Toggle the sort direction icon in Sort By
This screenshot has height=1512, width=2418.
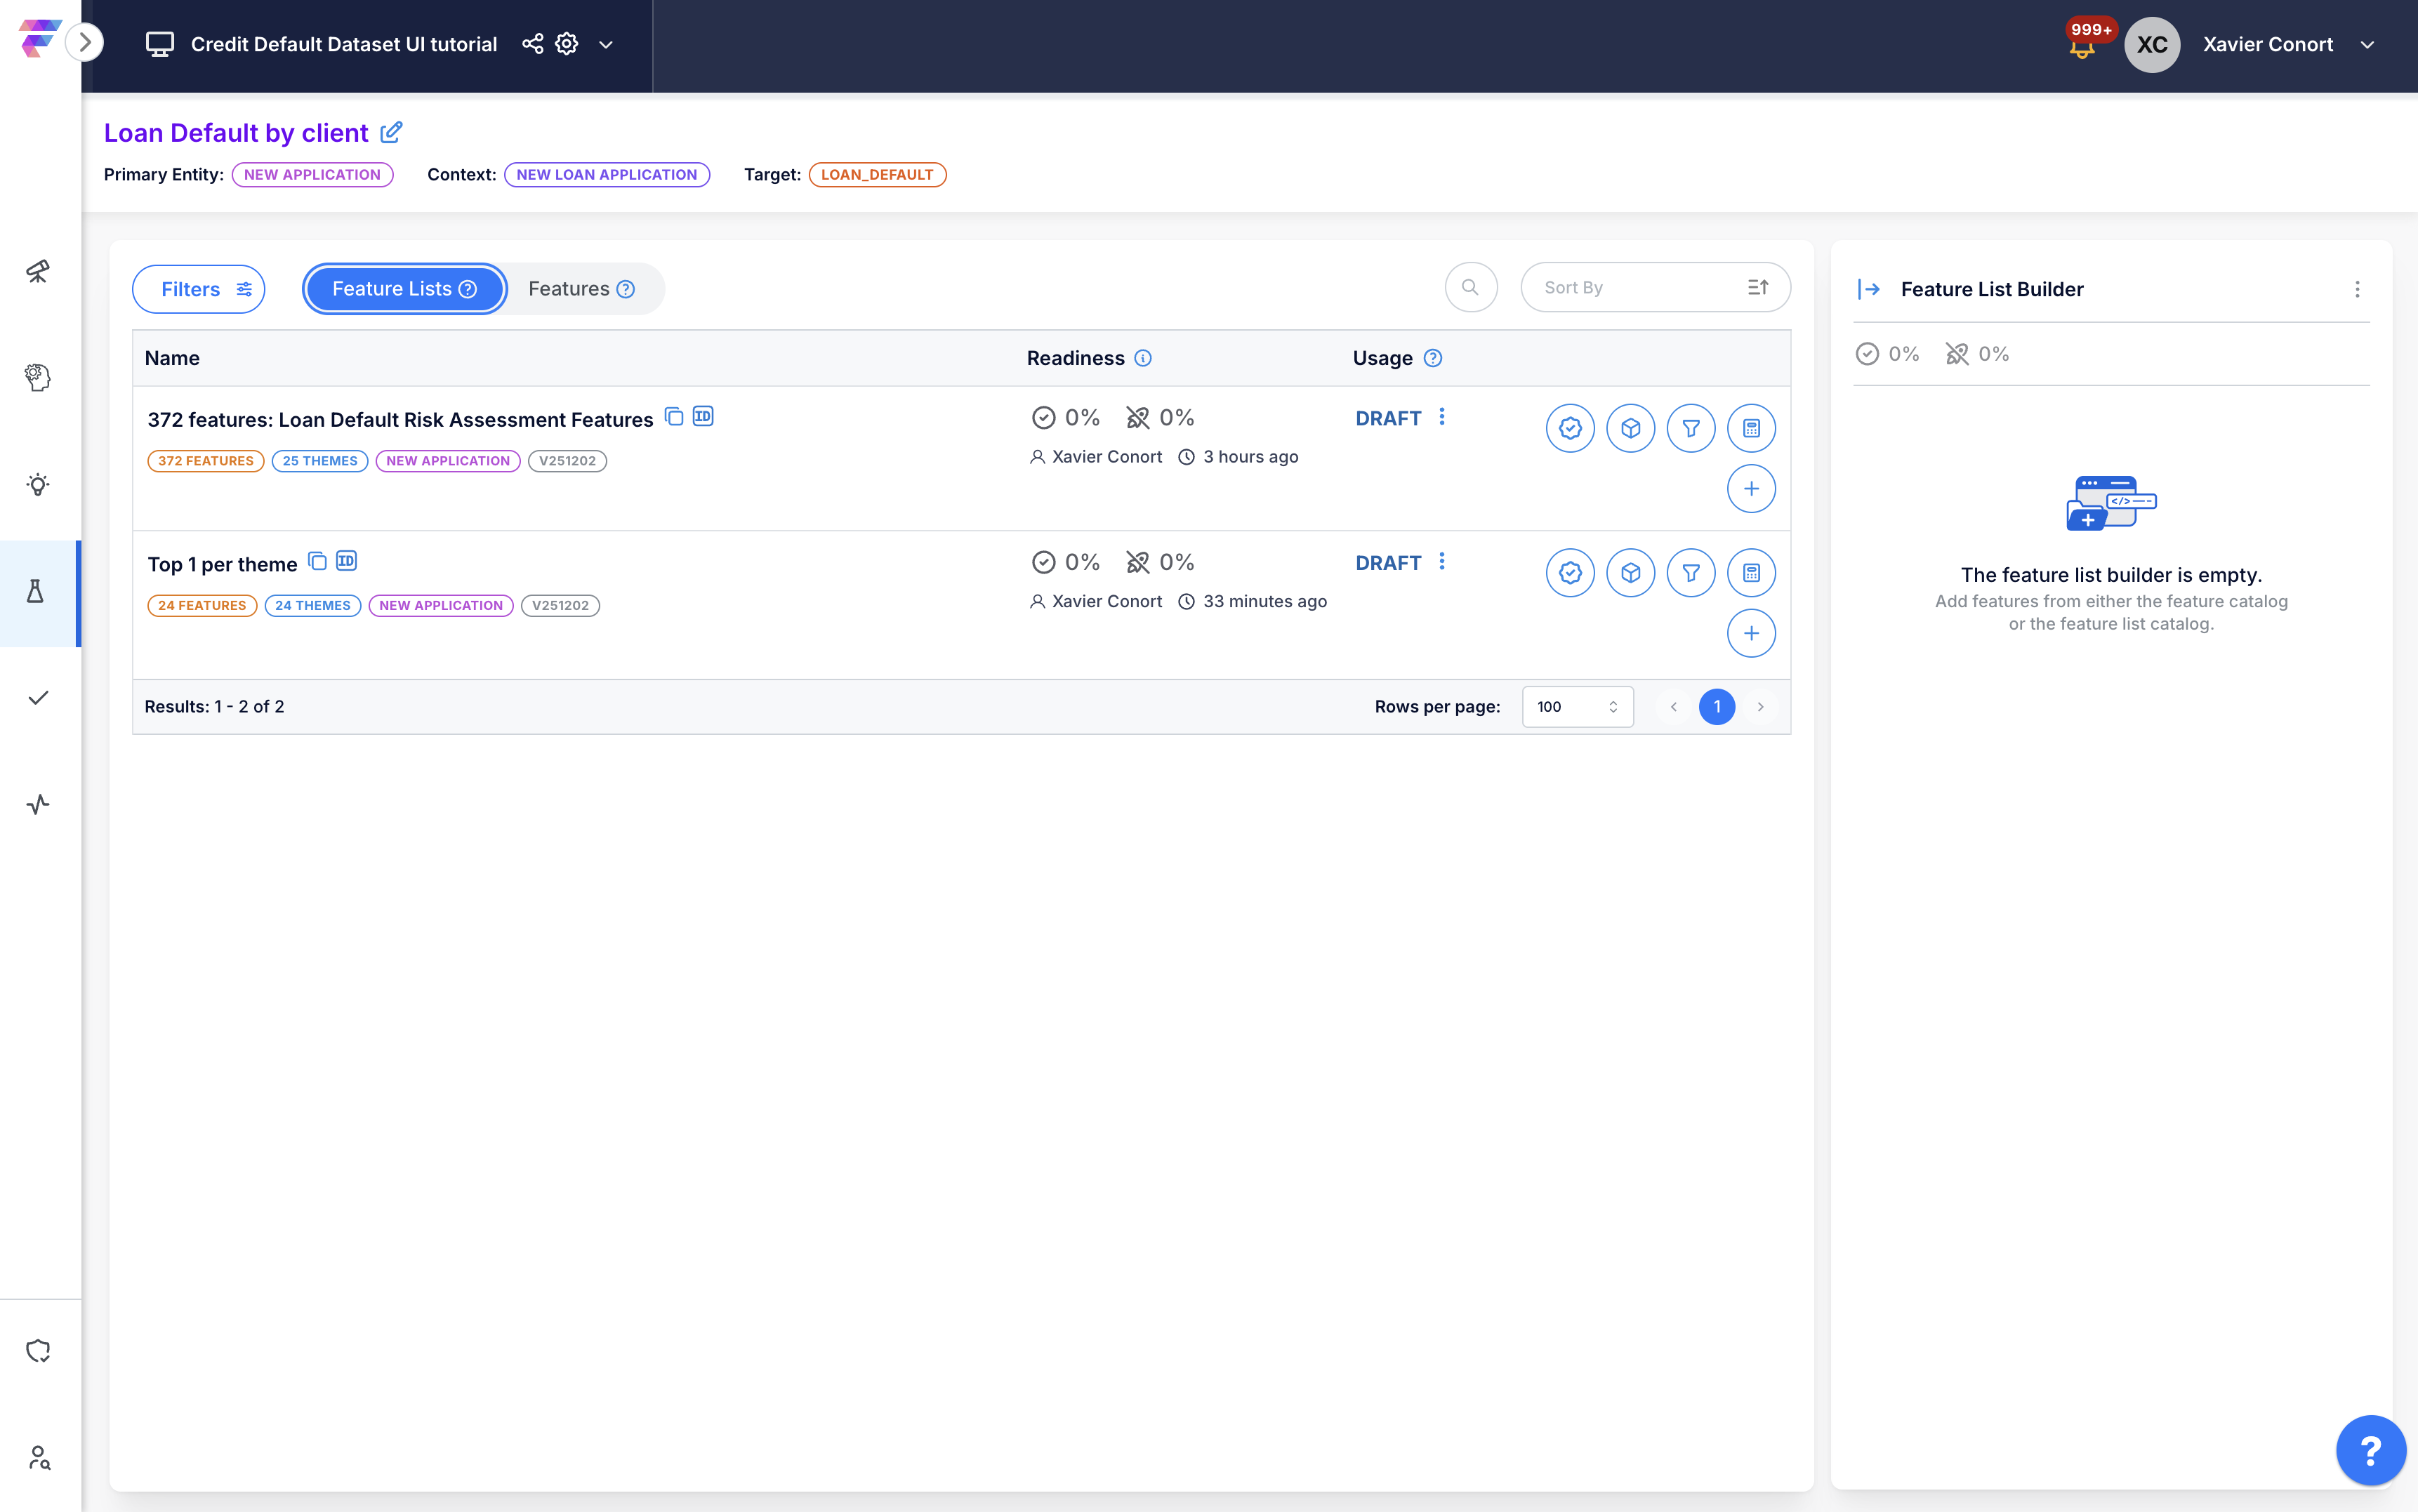[1757, 288]
